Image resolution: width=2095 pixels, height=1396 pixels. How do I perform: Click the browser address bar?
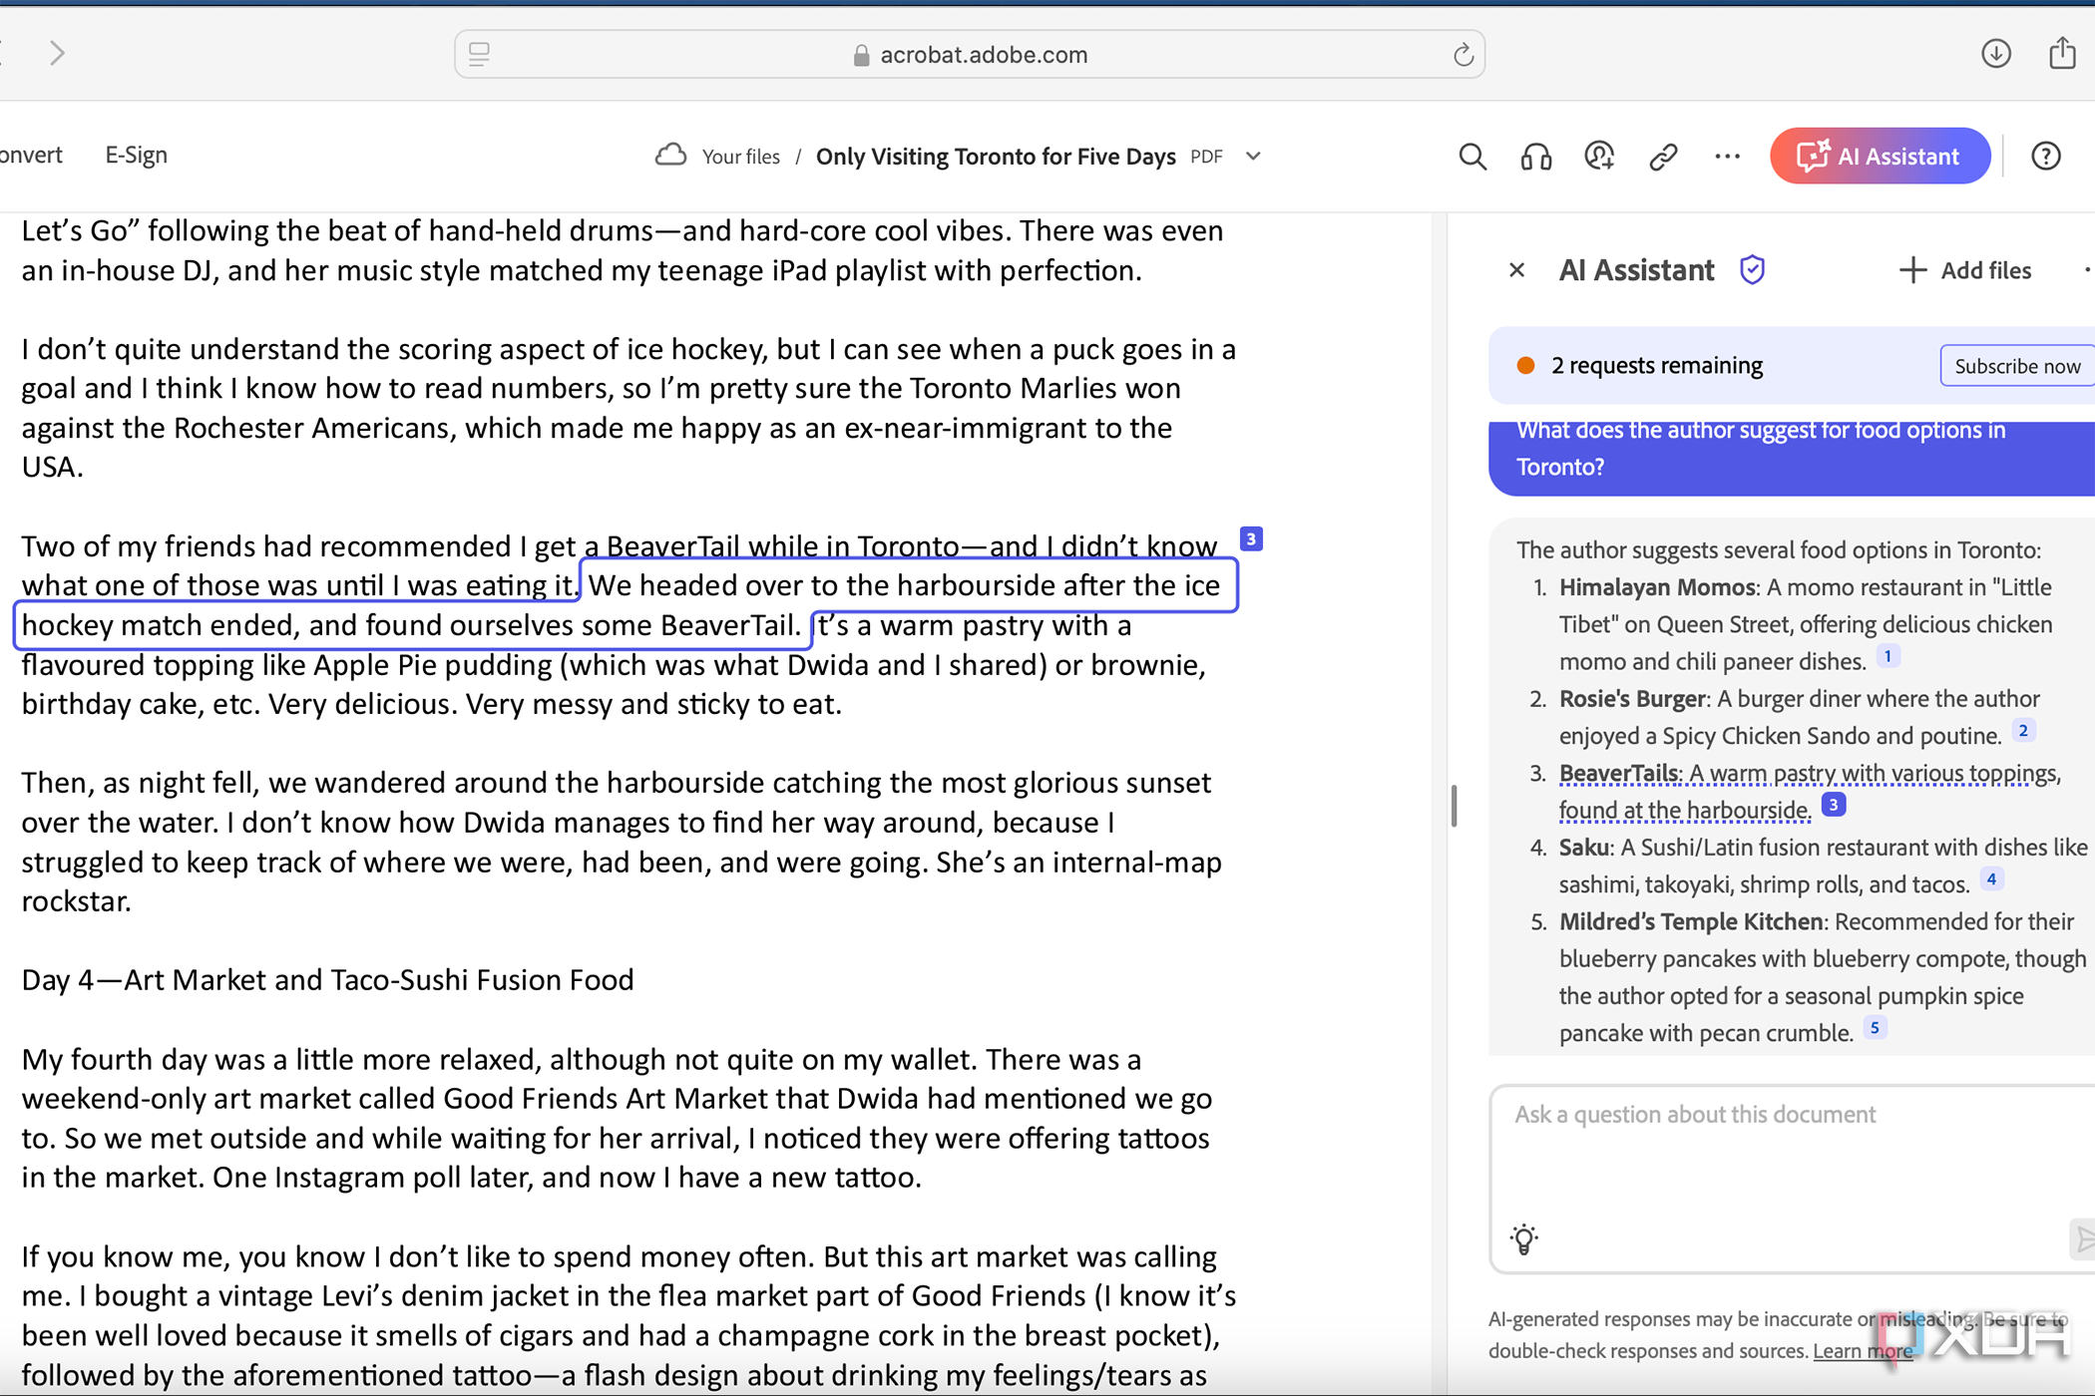click(x=970, y=54)
